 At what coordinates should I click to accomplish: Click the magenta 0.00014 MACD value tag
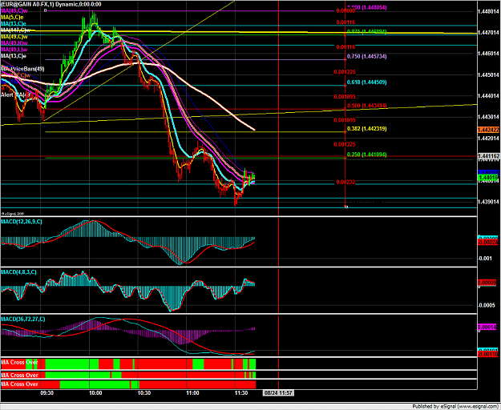[487, 327]
